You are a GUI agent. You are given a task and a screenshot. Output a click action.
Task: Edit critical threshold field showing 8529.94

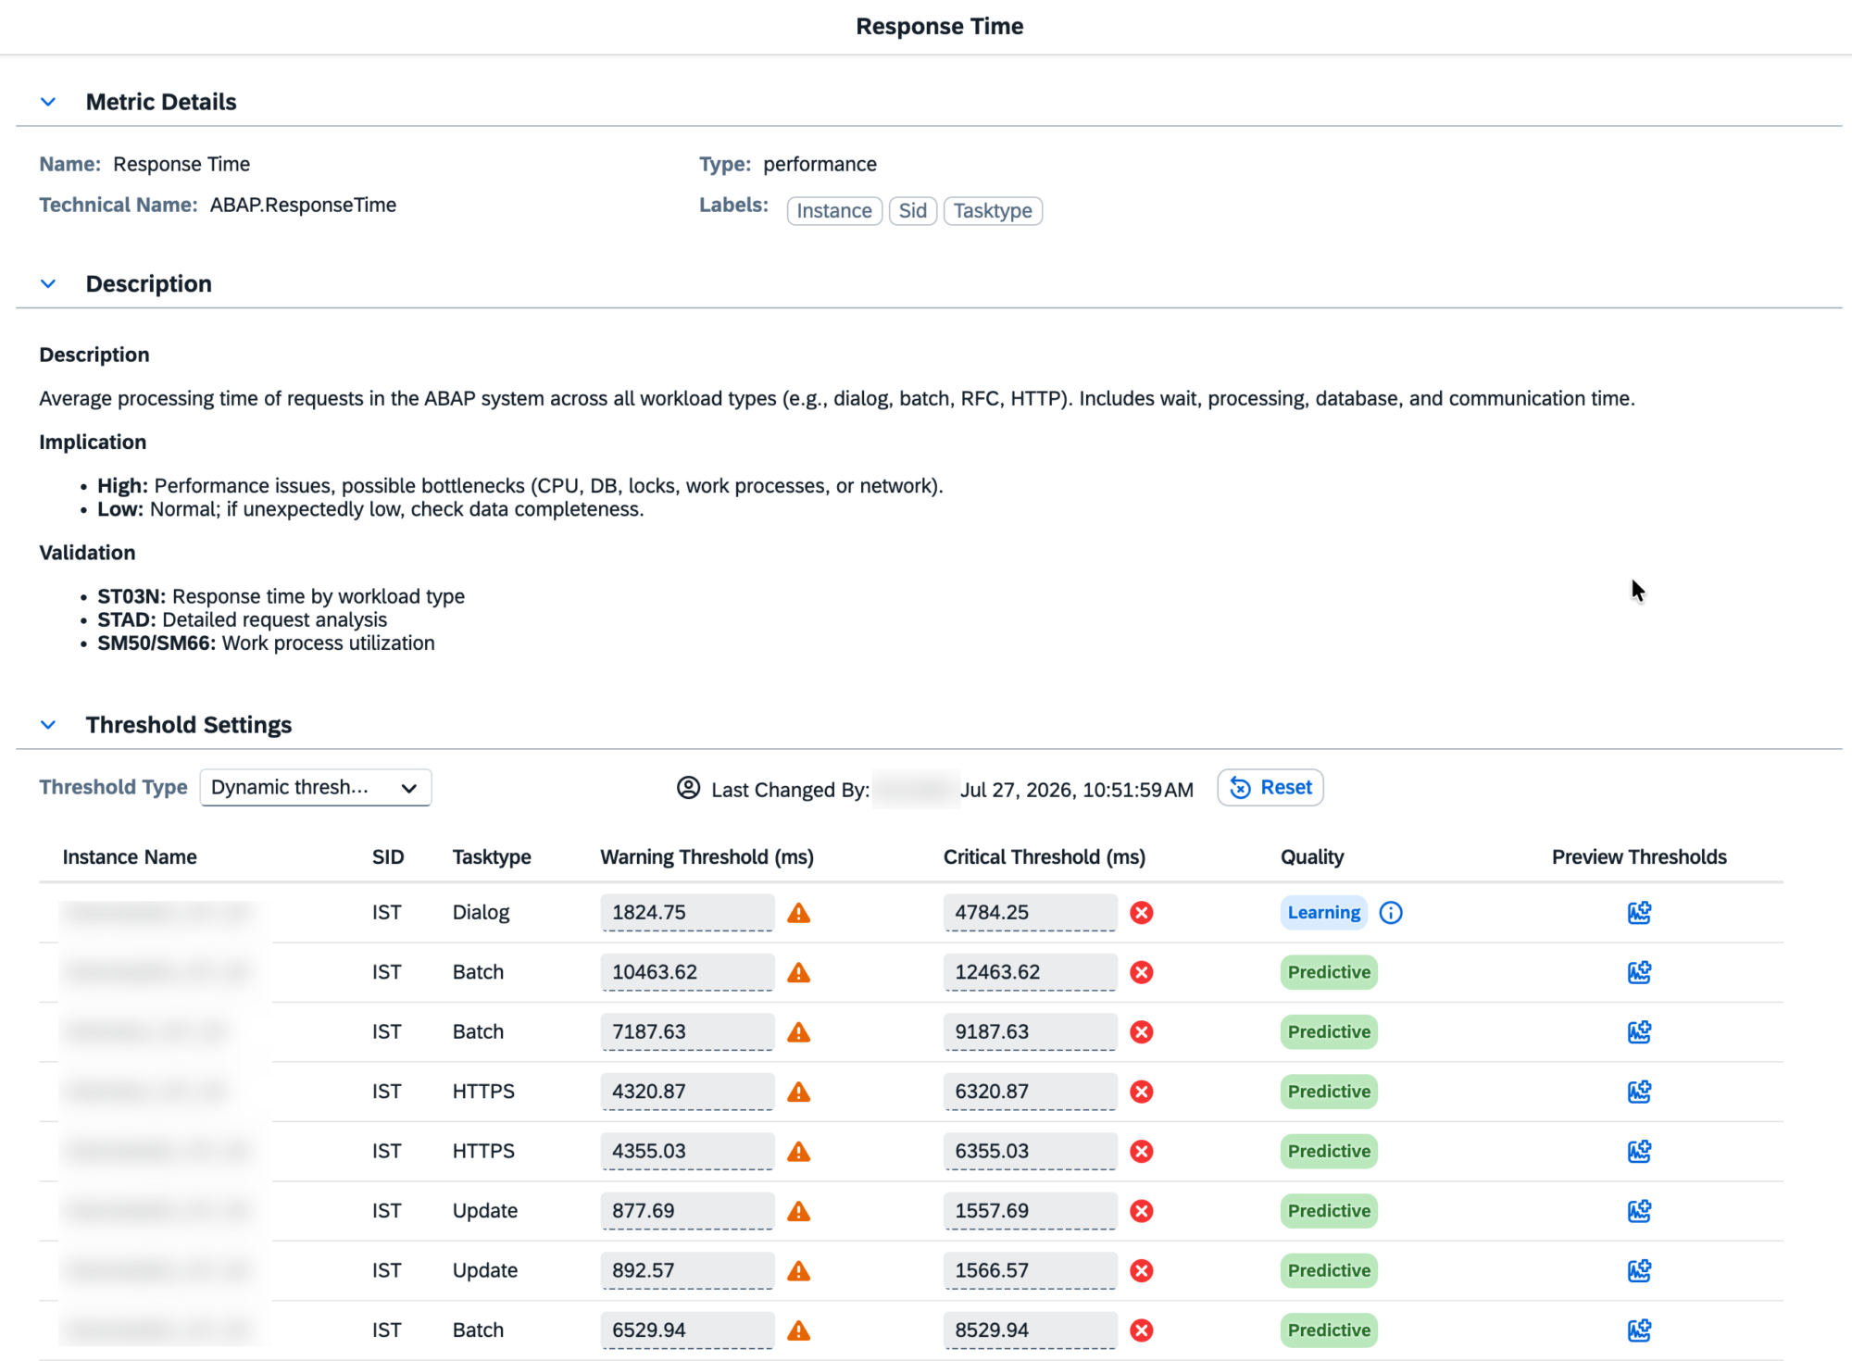pyautogui.click(x=1030, y=1330)
